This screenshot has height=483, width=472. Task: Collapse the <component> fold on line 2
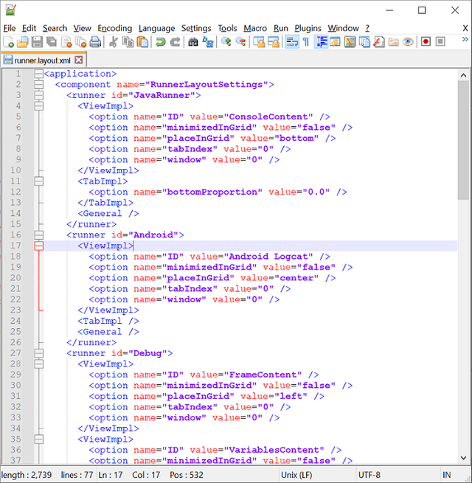coord(39,85)
